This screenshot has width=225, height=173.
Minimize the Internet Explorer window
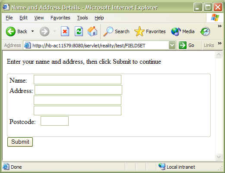[x=198, y=7]
